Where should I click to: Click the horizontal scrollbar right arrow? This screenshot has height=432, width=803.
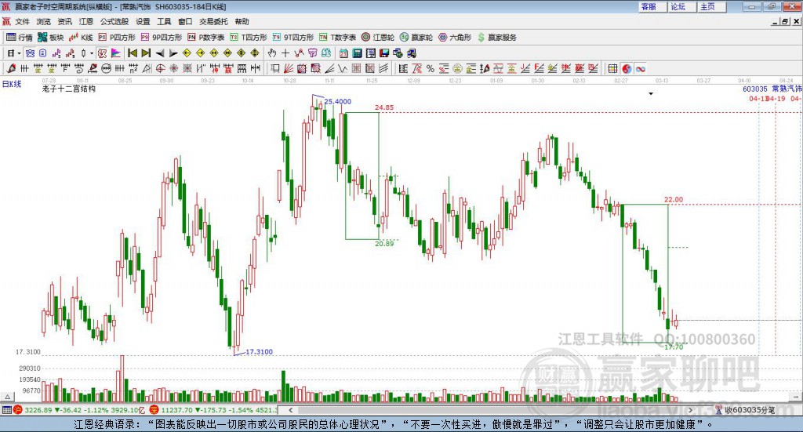(691, 410)
